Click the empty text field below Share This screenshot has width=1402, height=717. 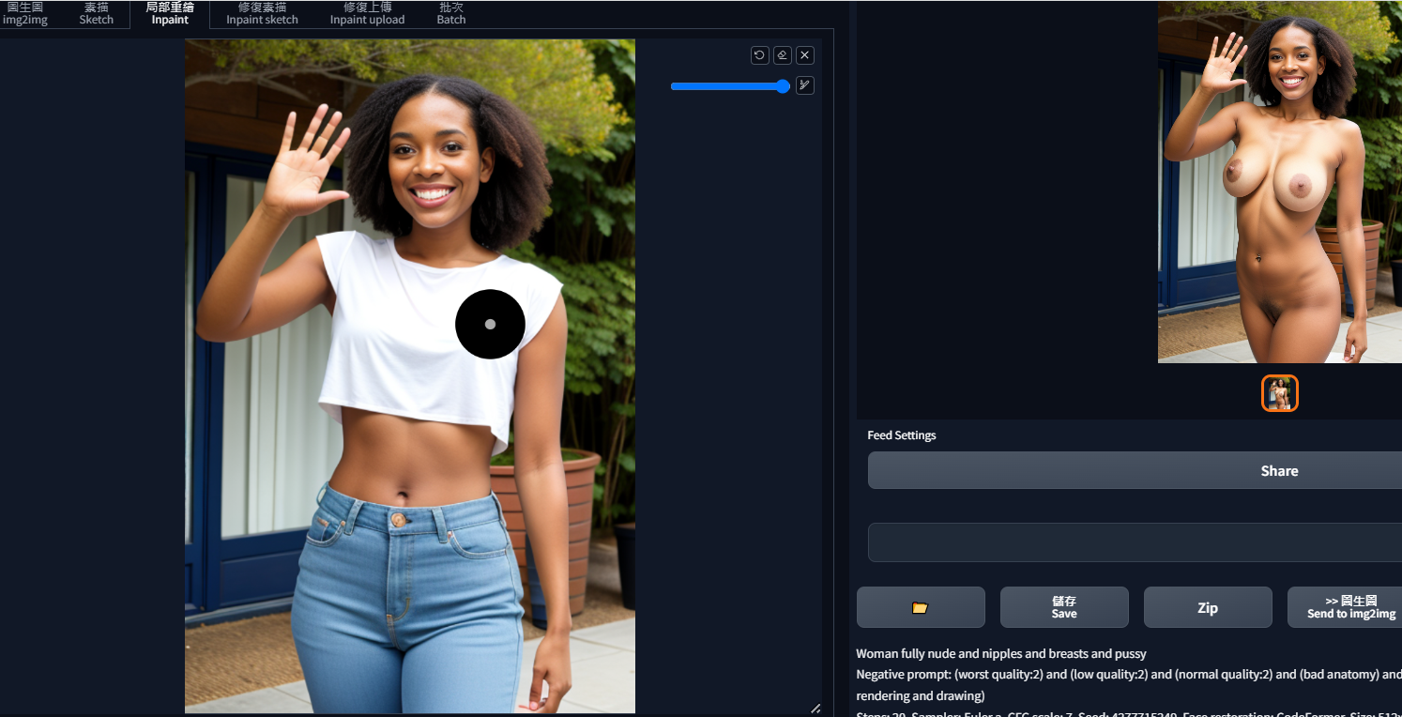(1134, 542)
